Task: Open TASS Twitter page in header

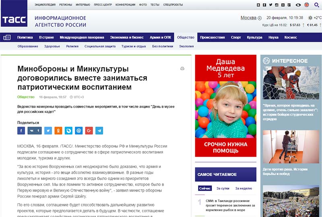Action: pyautogui.click(x=271, y=5)
